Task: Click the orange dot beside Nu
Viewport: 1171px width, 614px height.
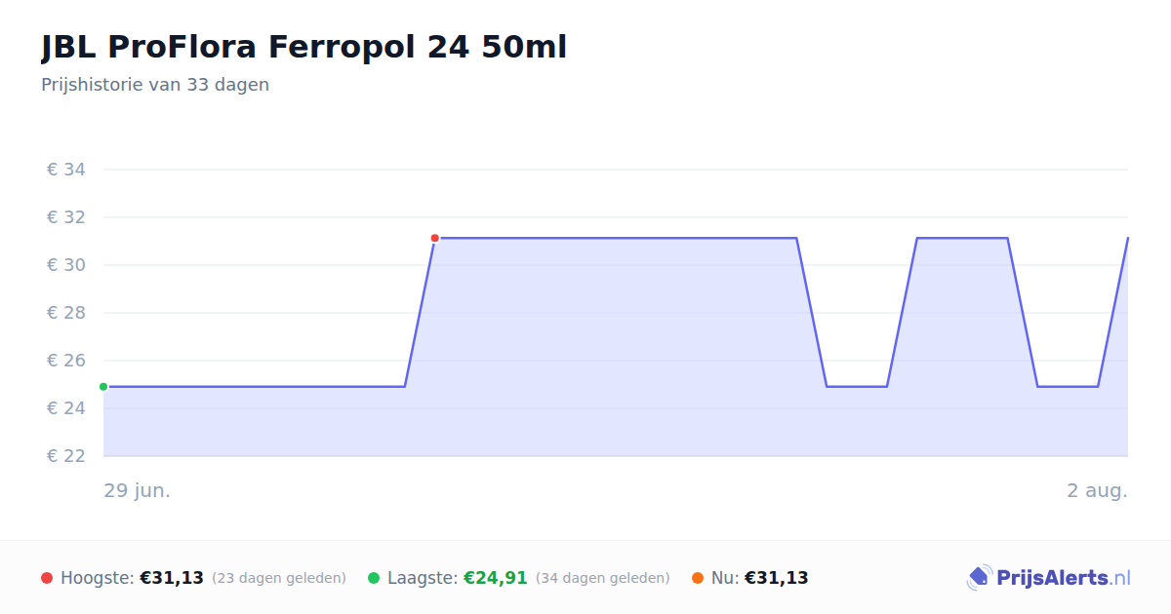Action: (698, 578)
